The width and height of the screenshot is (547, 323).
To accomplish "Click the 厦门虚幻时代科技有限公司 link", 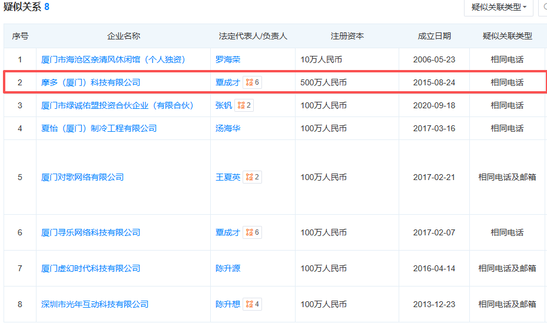I will click(x=91, y=268).
